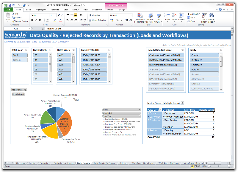Viewport: 238px width, 172px height.
Task: Open the font size dropdown
Action: 55,15
